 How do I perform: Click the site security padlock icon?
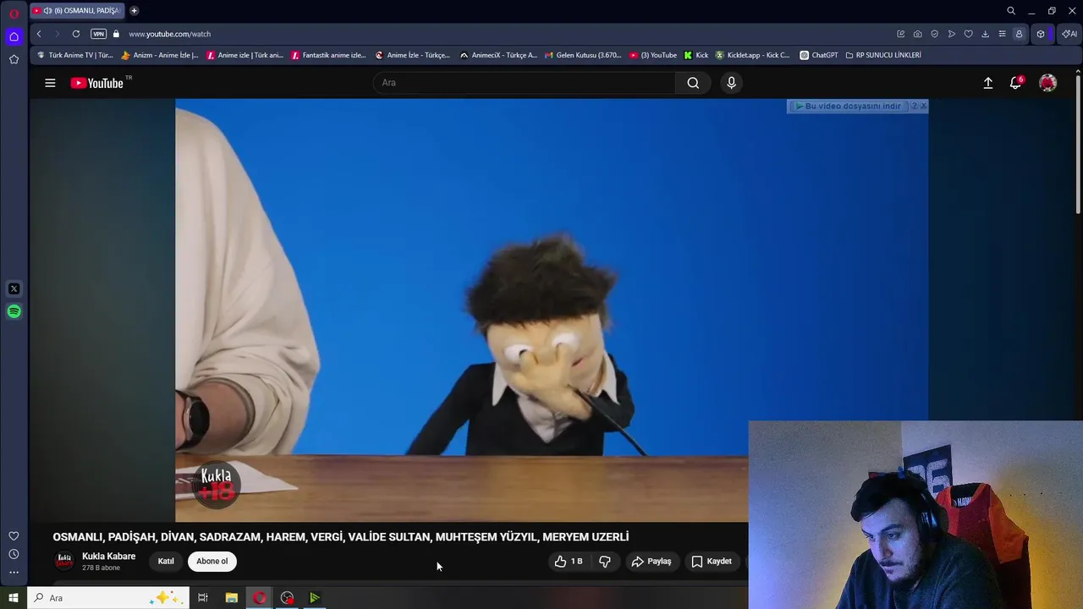[117, 34]
